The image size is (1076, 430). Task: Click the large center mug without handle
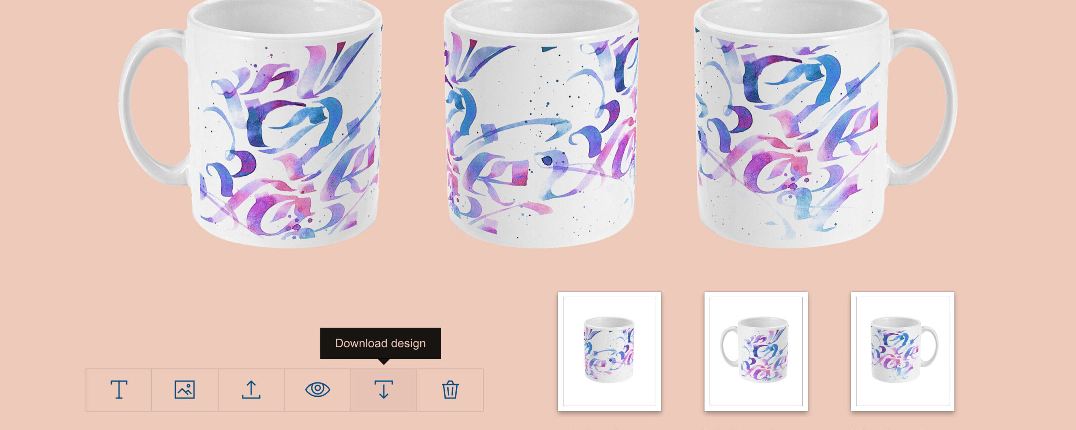[541, 124]
